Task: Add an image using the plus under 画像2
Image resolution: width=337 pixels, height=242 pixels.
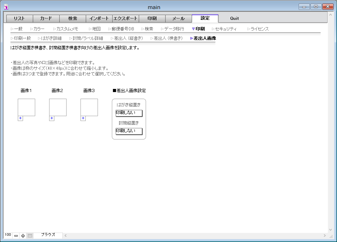Action: (52, 119)
